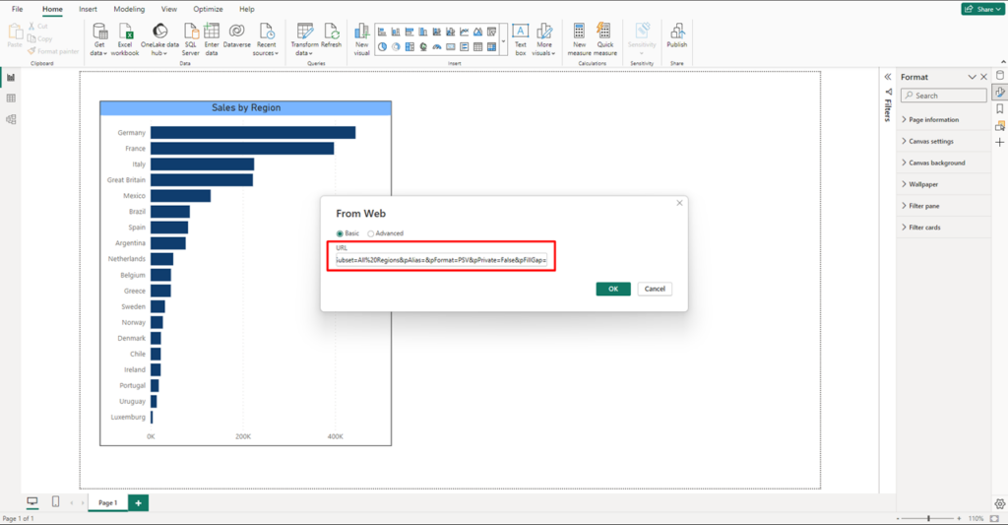Insert a Text box

[520, 39]
